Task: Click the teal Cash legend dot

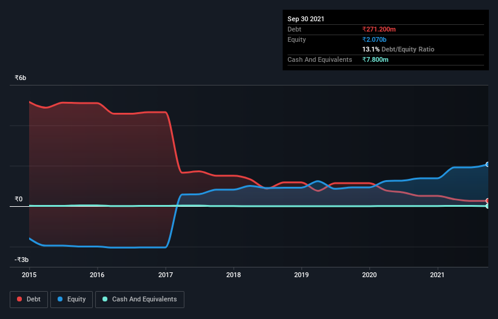Action: [105, 299]
